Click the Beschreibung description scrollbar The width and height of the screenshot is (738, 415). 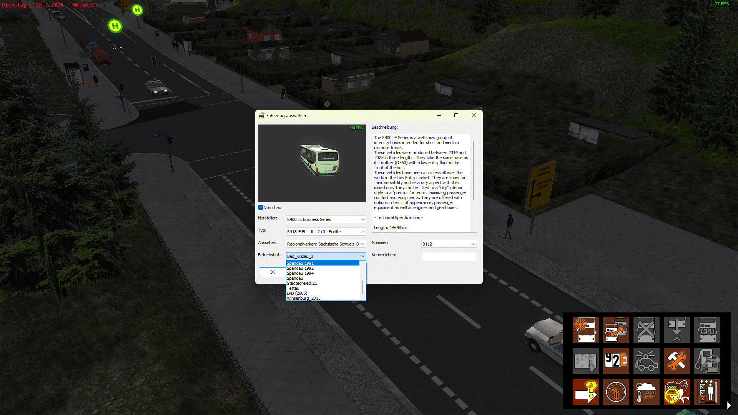click(473, 171)
